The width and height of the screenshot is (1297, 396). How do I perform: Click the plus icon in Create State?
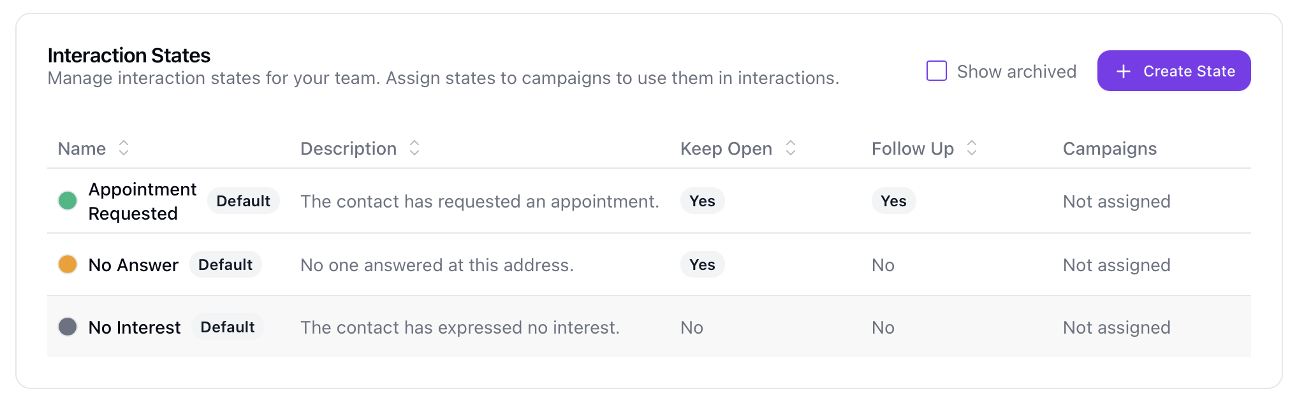(x=1124, y=71)
